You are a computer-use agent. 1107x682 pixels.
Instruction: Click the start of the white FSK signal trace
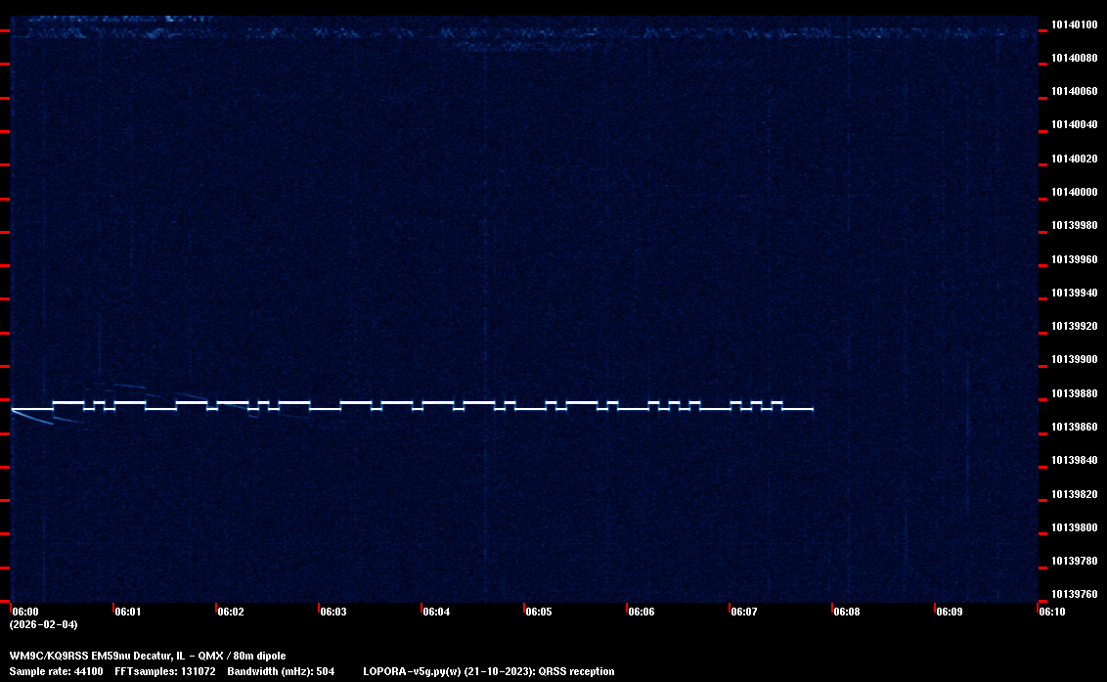pyautogui.click(x=14, y=409)
